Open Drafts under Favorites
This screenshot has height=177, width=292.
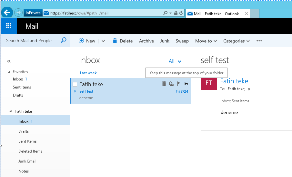point(18,95)
